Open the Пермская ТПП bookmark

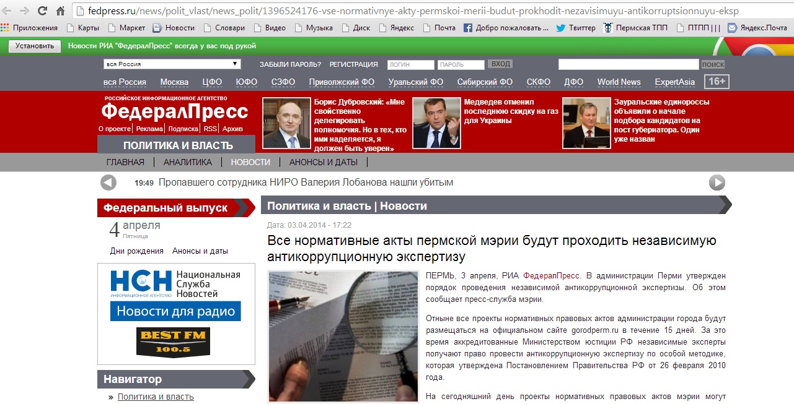(x=635, y=28)
